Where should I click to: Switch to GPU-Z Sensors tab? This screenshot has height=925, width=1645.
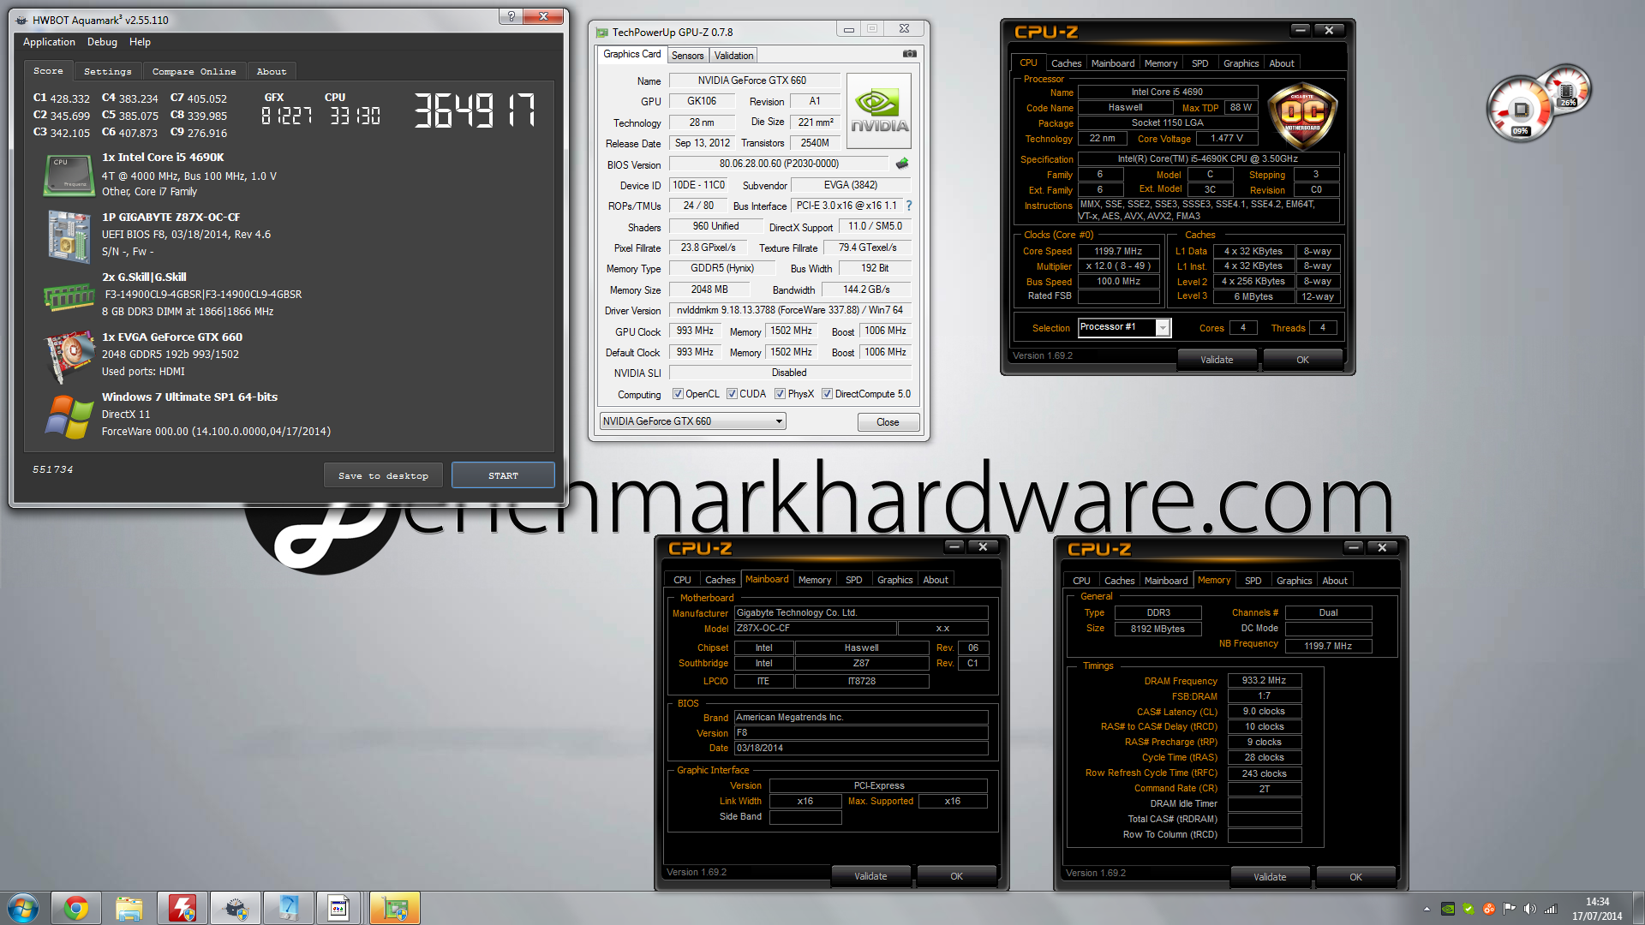[688, 56]
